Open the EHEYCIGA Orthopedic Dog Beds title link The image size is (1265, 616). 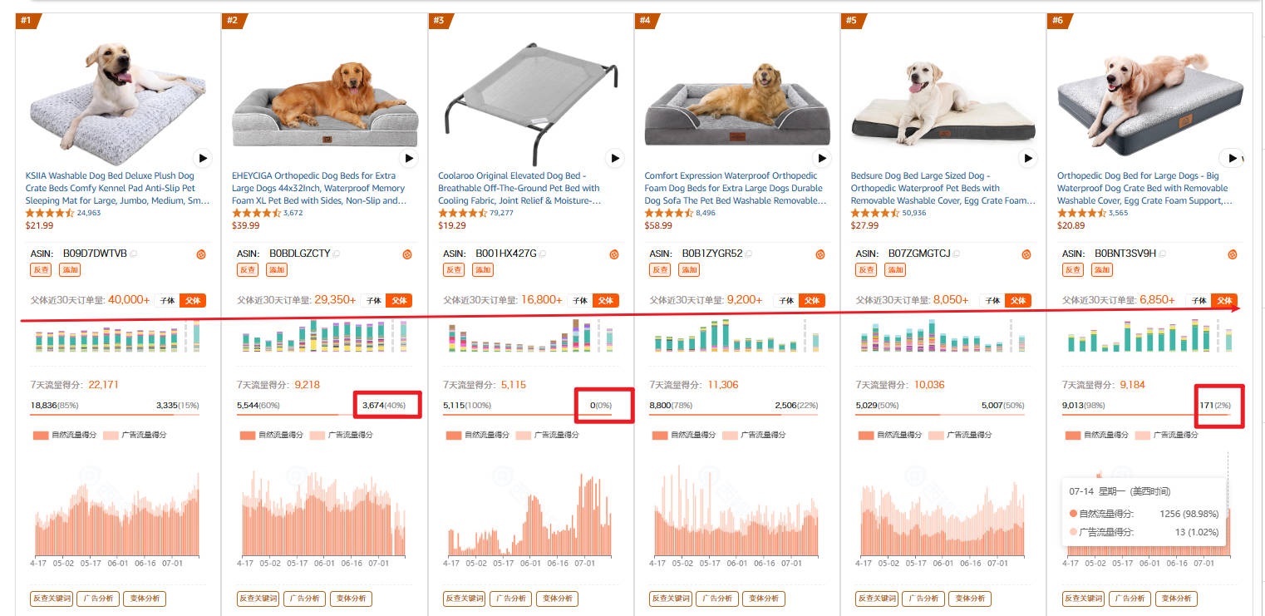[x=320, y=188]
